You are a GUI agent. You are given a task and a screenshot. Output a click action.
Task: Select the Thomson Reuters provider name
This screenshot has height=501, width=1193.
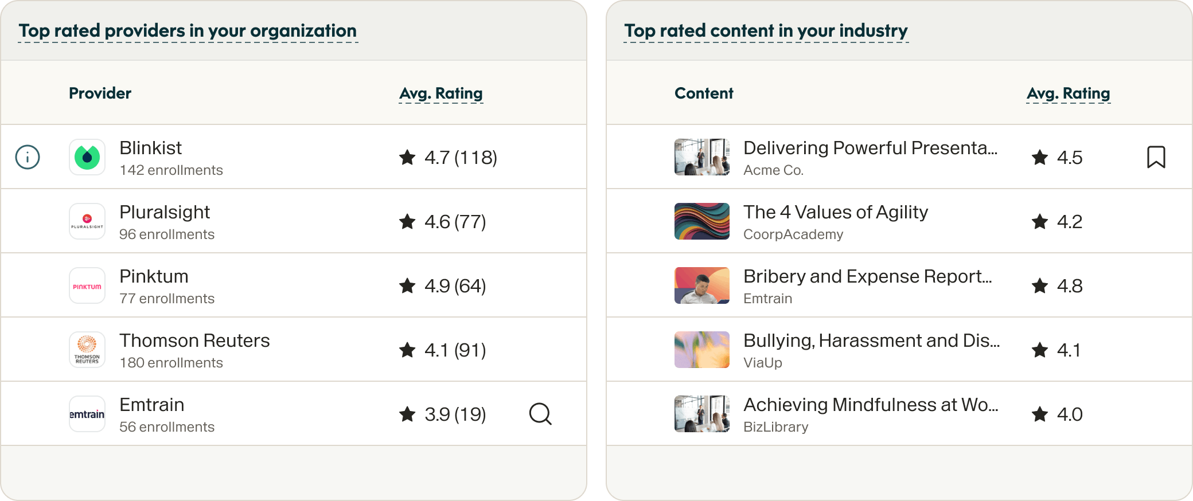(x=194, y=340)
